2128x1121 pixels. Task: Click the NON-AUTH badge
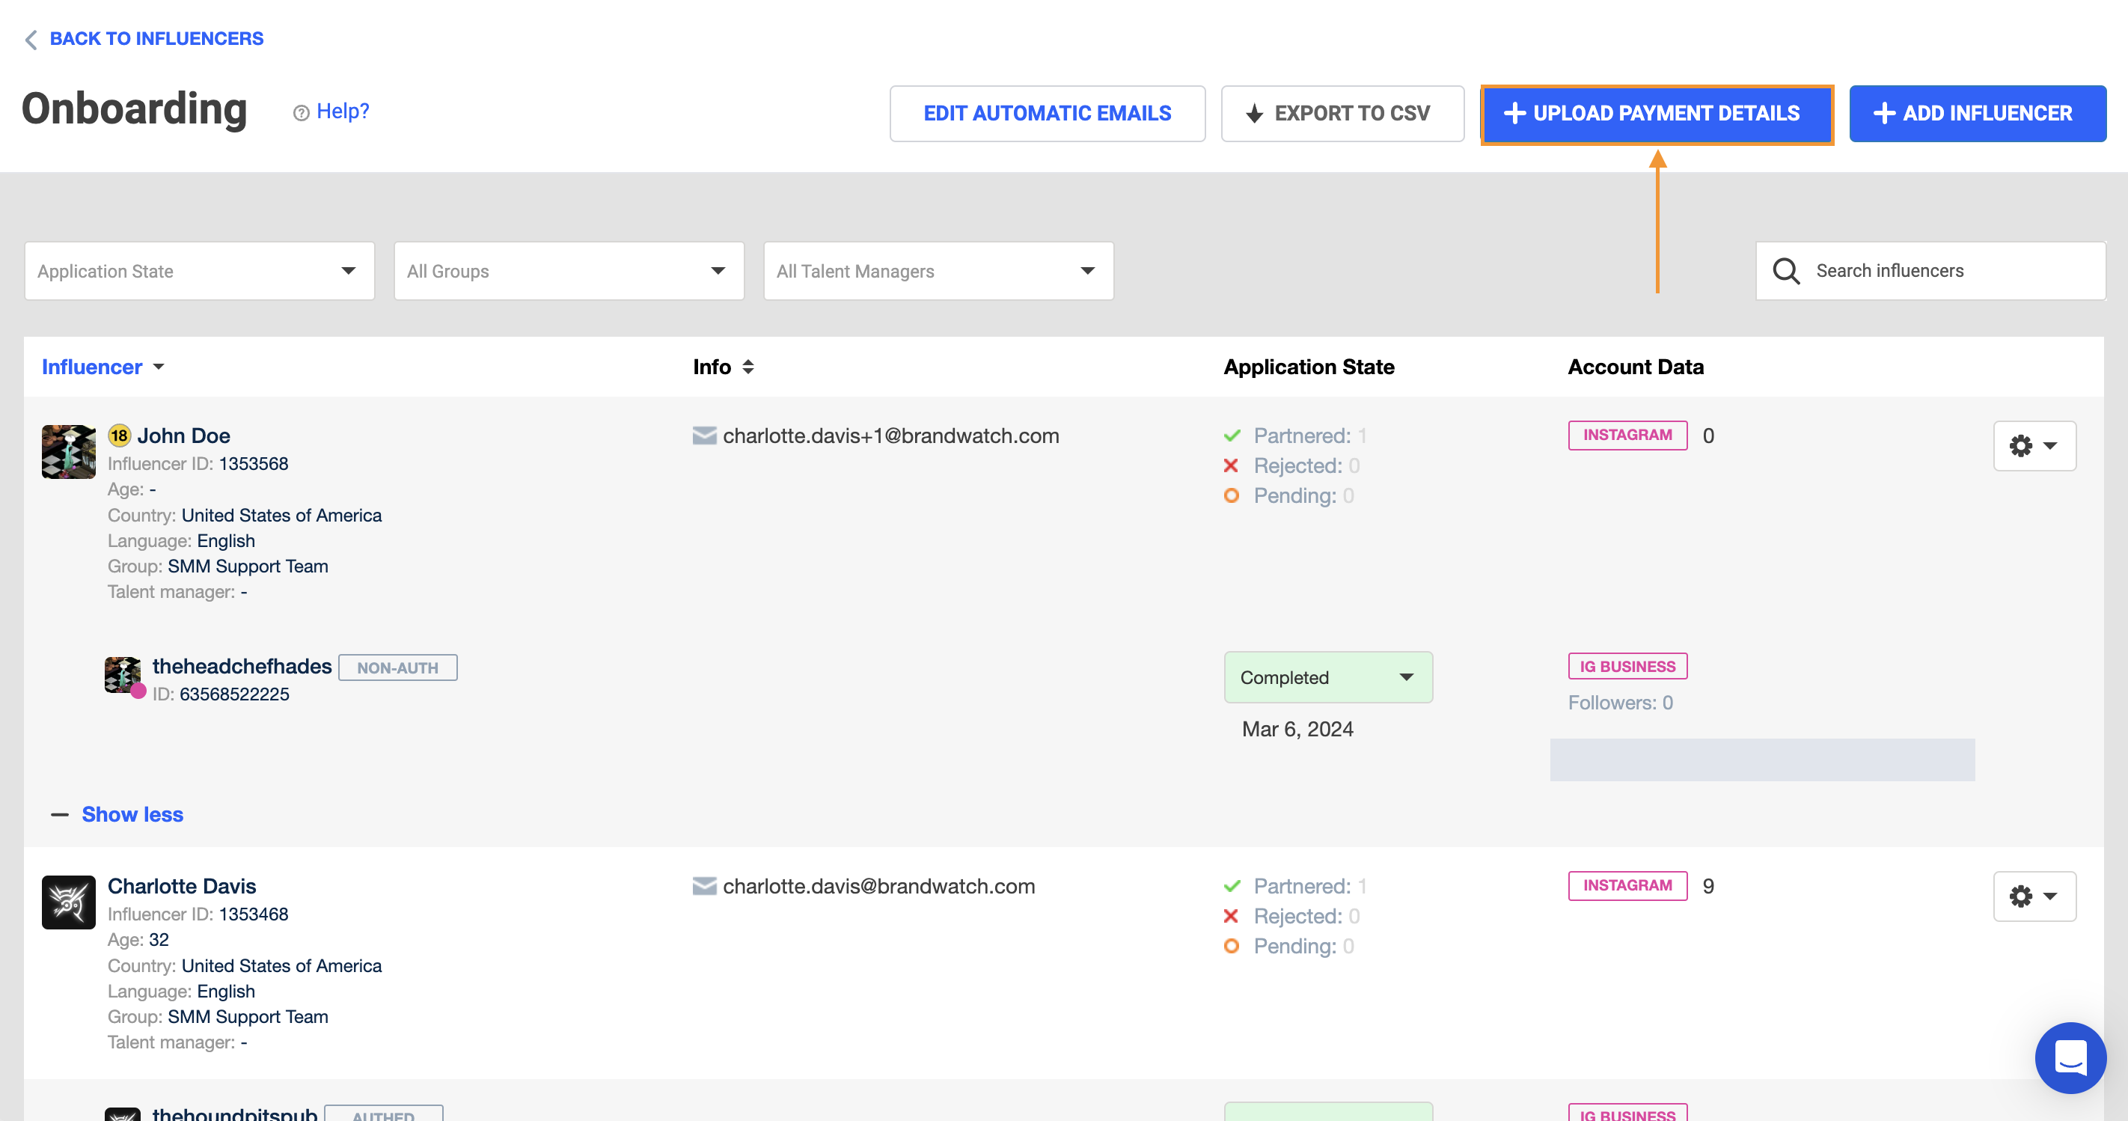click(397, 668)
